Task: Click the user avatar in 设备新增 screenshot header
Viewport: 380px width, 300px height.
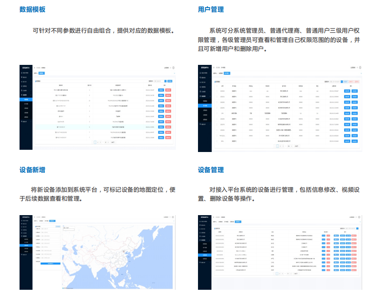Action: [173, 217]
